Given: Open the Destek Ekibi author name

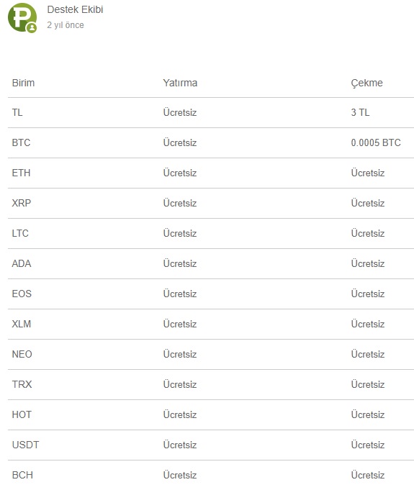Looking at the screenshot, I should coord(75,9).
